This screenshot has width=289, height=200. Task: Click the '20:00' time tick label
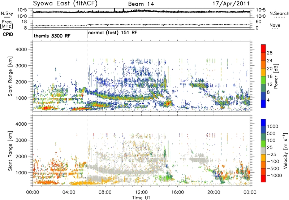213,192
